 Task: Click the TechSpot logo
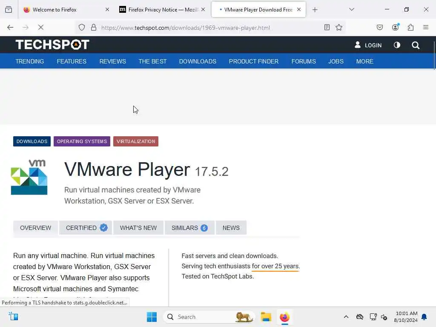[52, 44]
